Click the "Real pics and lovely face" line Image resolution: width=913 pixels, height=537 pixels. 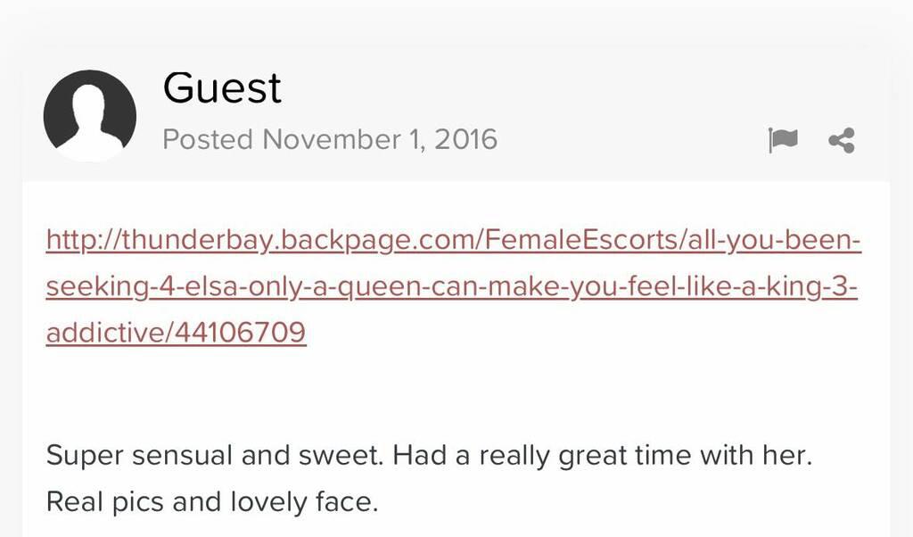pyautogui.click(x=212, y=502)
